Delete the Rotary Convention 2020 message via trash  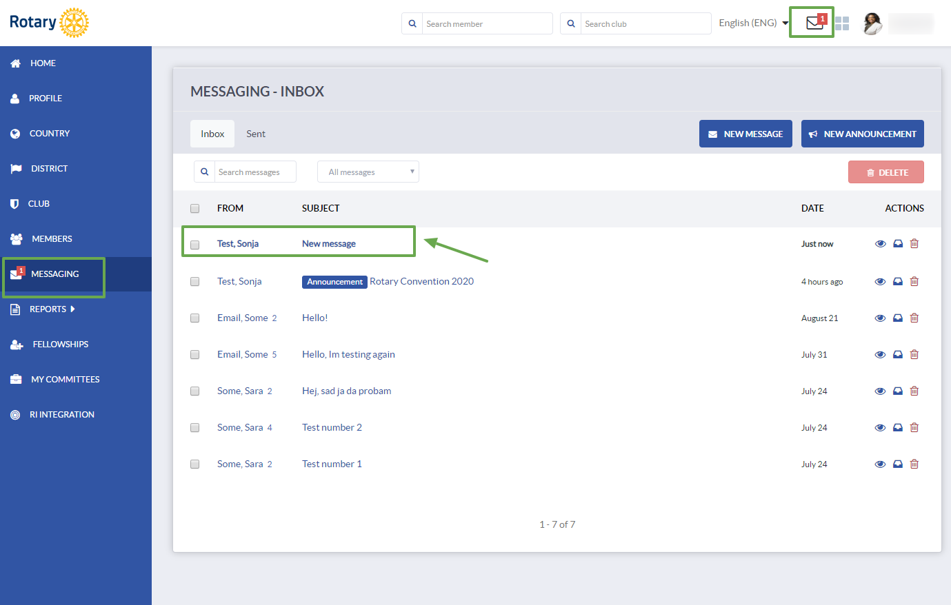[914, 281]
